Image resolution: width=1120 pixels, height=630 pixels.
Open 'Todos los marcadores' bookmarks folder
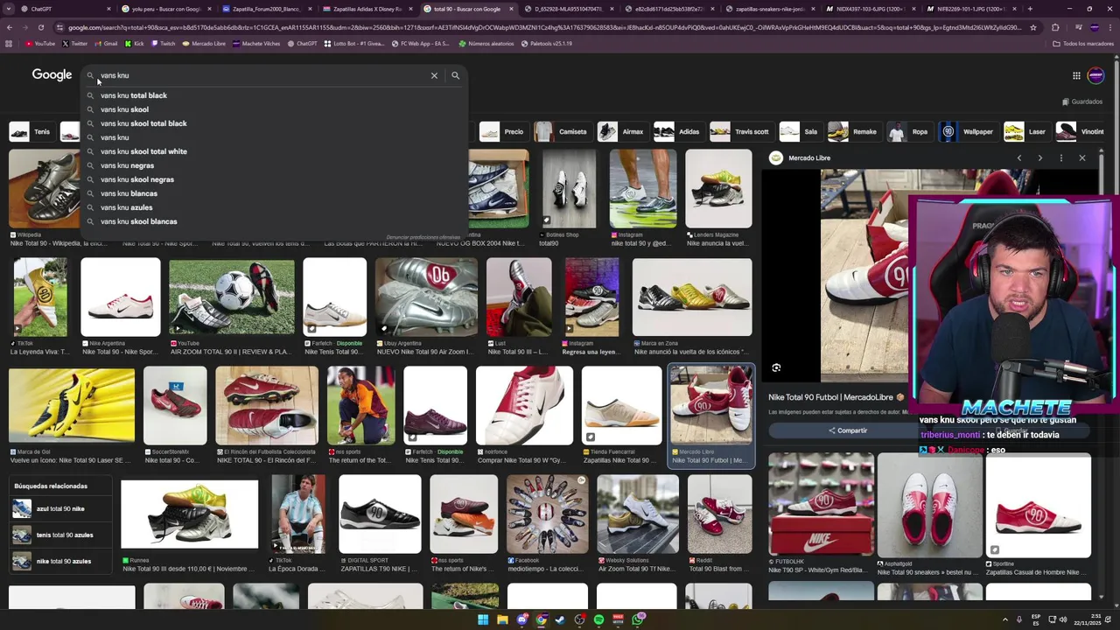click(1083, 43)
